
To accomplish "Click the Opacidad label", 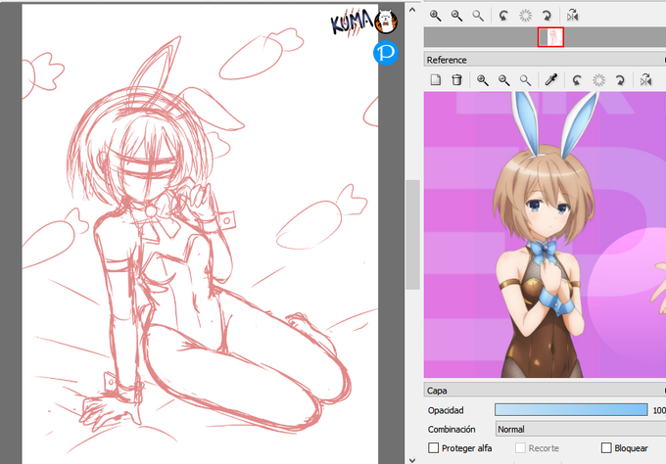I will (x=446, y=410).
